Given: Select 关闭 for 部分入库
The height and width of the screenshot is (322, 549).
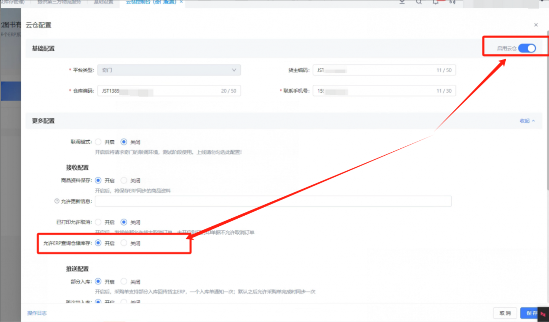Looking at the screenshot, I should (124, 282).
